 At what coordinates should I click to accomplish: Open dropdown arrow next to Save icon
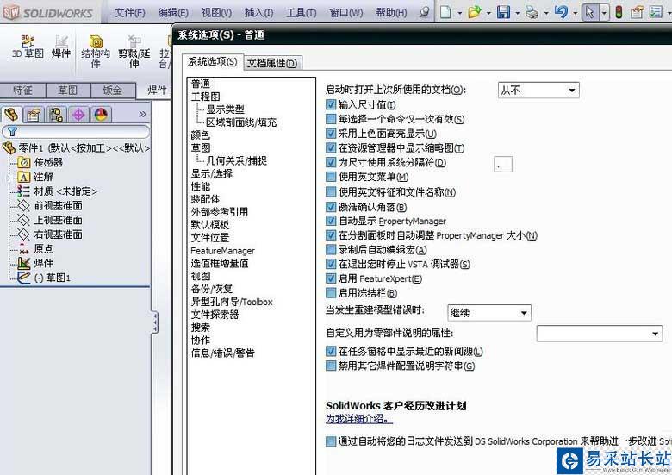click(x=517, y=13)
